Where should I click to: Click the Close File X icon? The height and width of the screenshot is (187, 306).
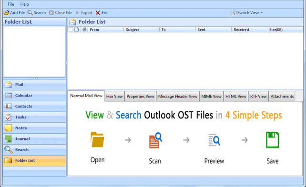pos(51,13)
